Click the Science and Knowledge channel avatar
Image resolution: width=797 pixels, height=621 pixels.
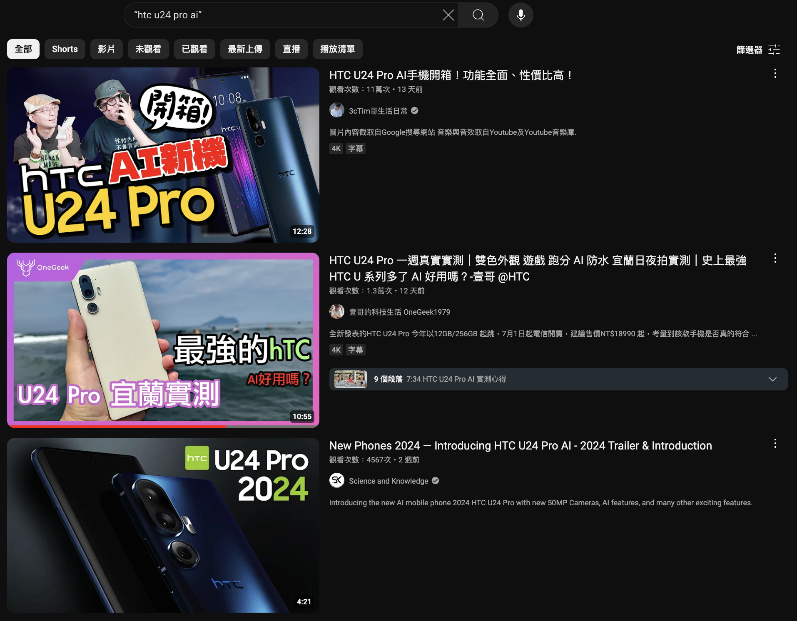[x=336, y=480]
